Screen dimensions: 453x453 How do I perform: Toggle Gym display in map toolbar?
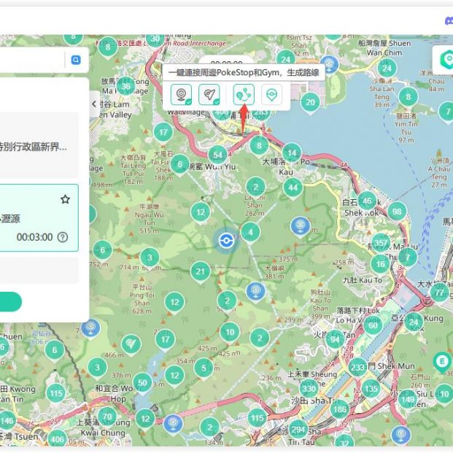[x=209, y=94]
